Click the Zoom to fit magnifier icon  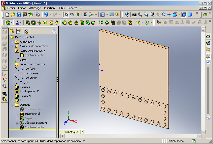(140, 15)
